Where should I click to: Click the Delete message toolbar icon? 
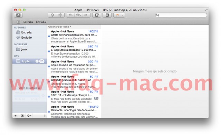(x=52, y=15)
